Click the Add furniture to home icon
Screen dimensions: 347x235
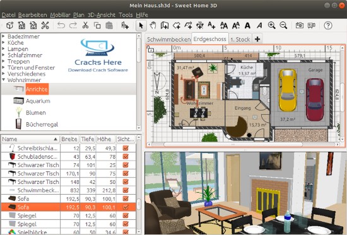(125, 25)
